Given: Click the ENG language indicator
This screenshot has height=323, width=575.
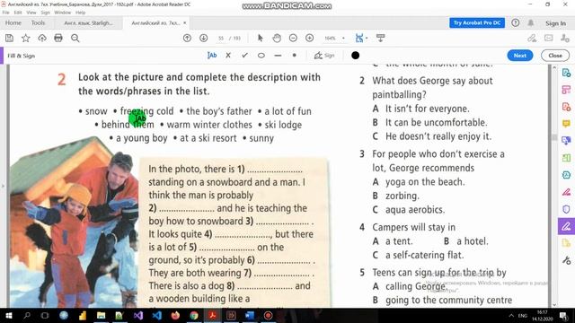Looking at the screenshot, I should (x=523, y=315).
